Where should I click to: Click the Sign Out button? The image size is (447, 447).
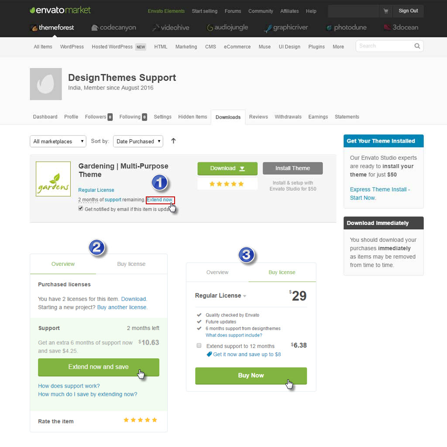pos(408,11)
